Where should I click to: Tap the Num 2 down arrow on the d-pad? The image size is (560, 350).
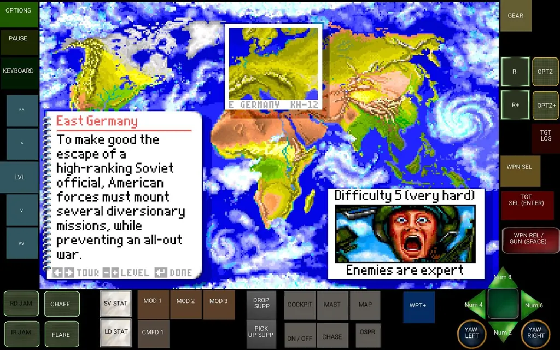click(x=503, y=332)
